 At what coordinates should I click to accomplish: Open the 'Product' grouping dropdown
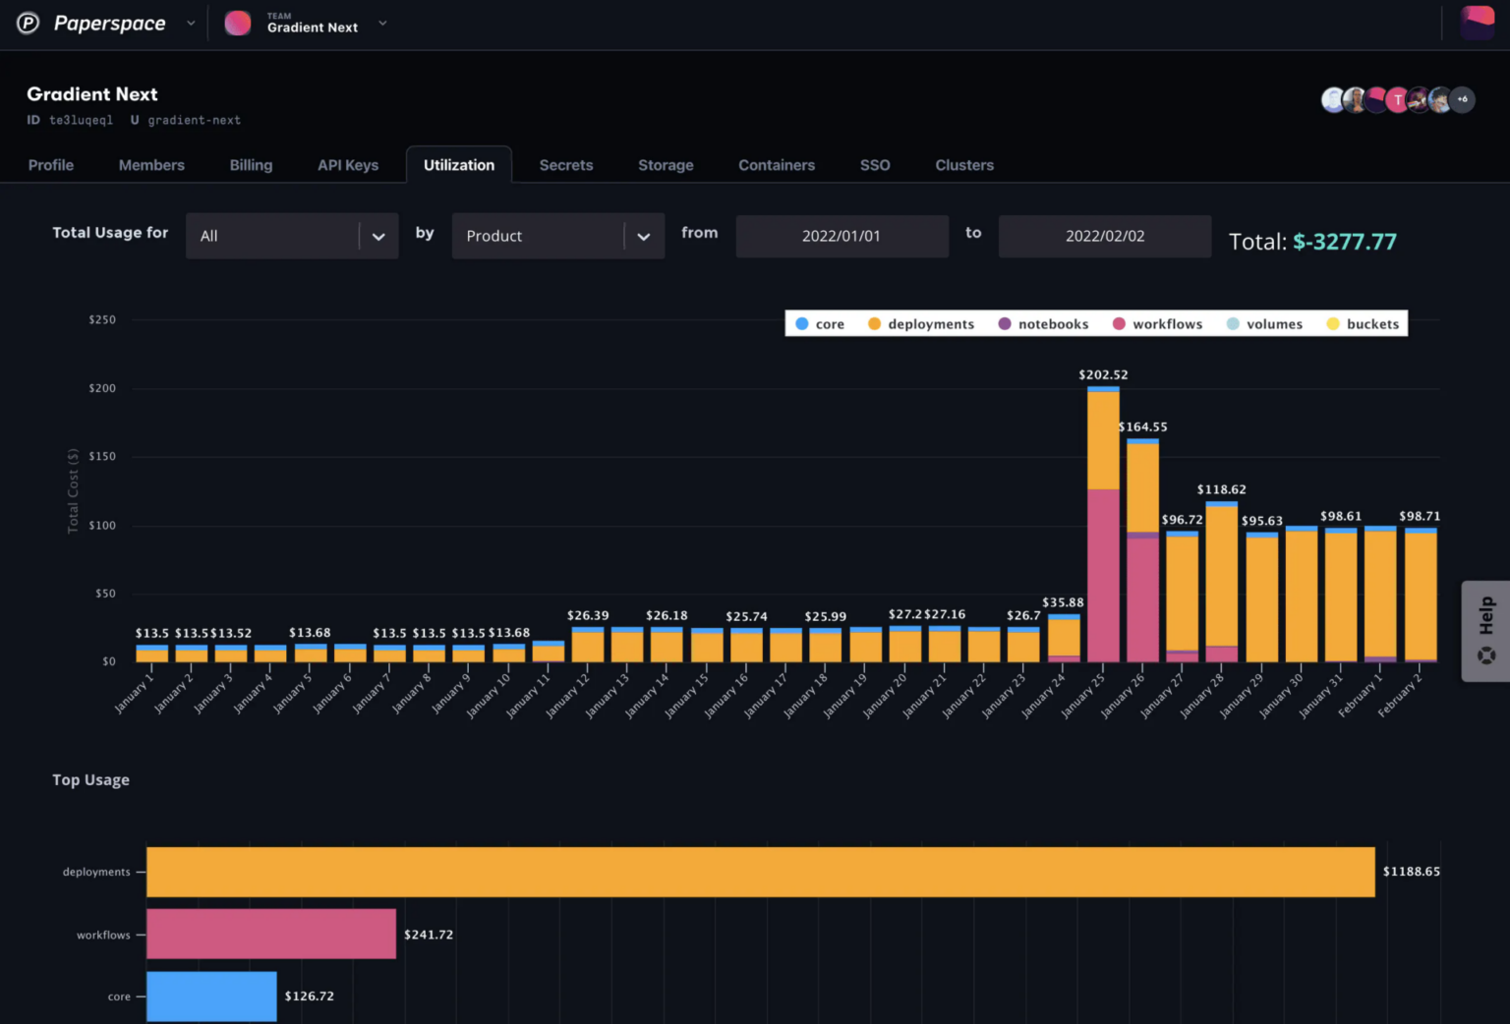tap(557, 236)
